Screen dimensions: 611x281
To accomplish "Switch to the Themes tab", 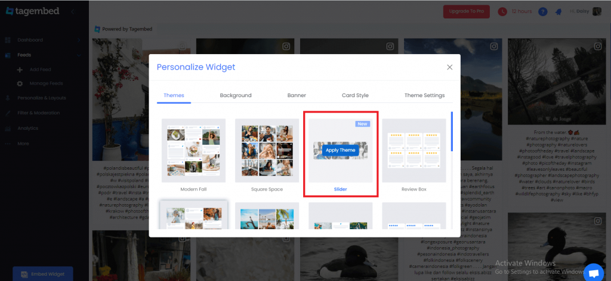I will 174,95.
